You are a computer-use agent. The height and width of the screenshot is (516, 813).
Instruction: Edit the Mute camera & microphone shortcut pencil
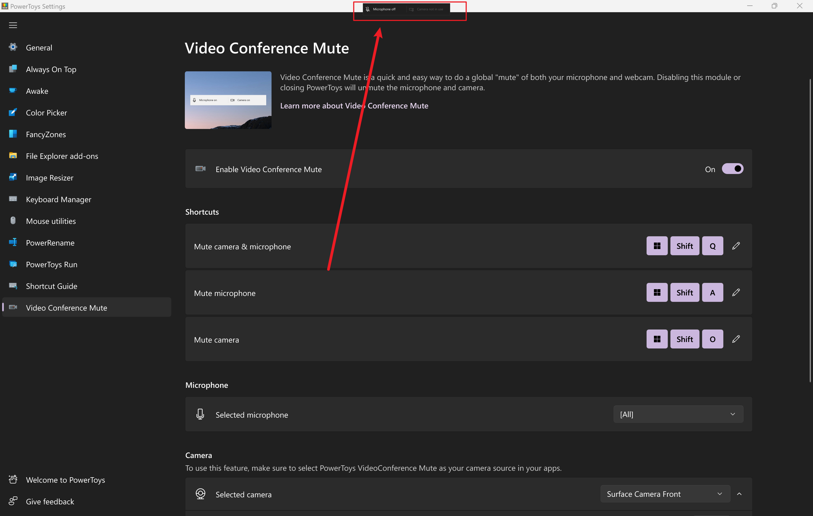(x=736, y=246)
